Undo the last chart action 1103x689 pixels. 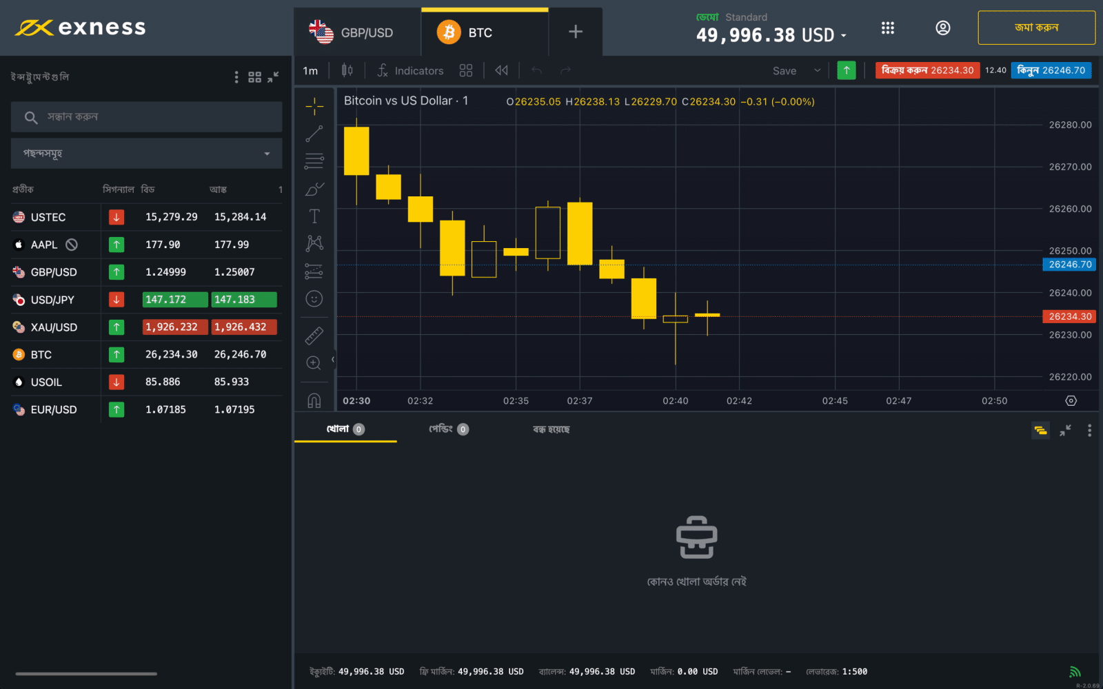coord(536,70)
